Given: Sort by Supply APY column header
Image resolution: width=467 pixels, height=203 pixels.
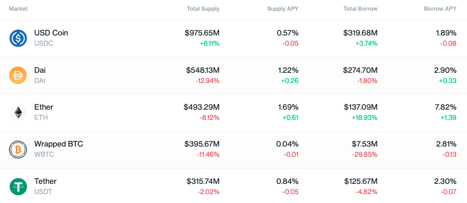Looking at the screenshot, I should (283, 8).
